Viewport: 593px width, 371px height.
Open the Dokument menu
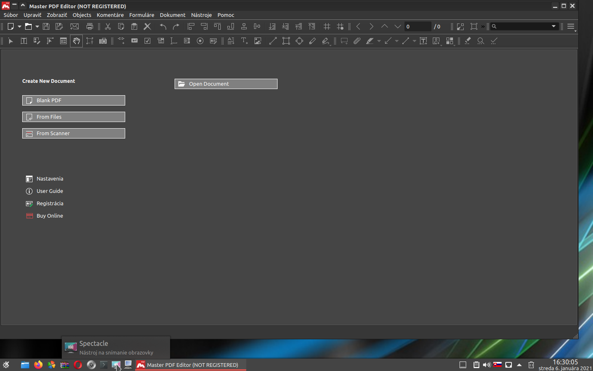point(173,15)
